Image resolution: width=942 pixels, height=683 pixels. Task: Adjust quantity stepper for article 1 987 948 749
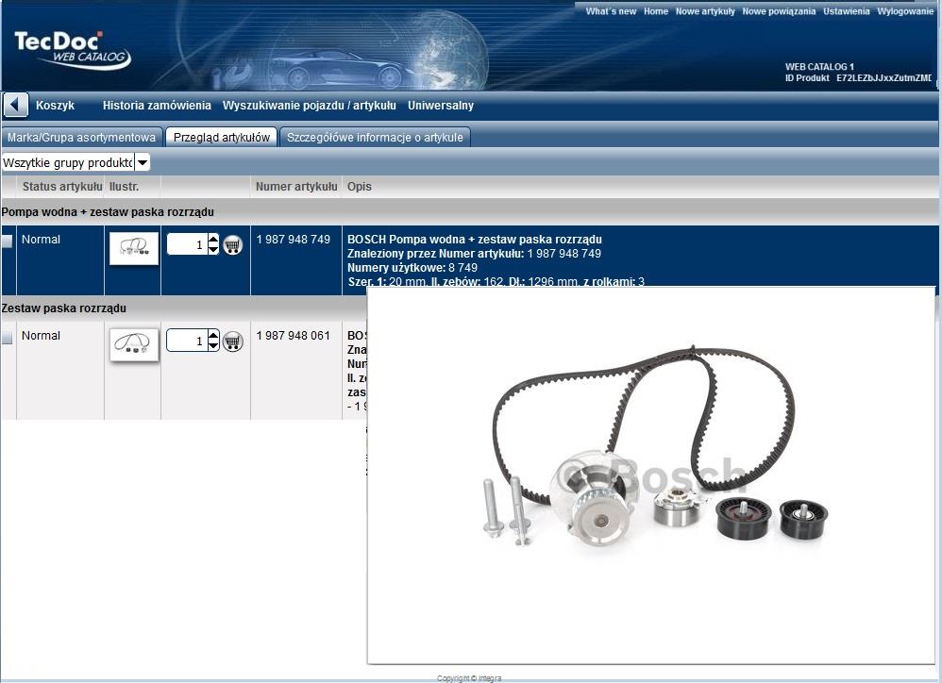click(213, 244)
